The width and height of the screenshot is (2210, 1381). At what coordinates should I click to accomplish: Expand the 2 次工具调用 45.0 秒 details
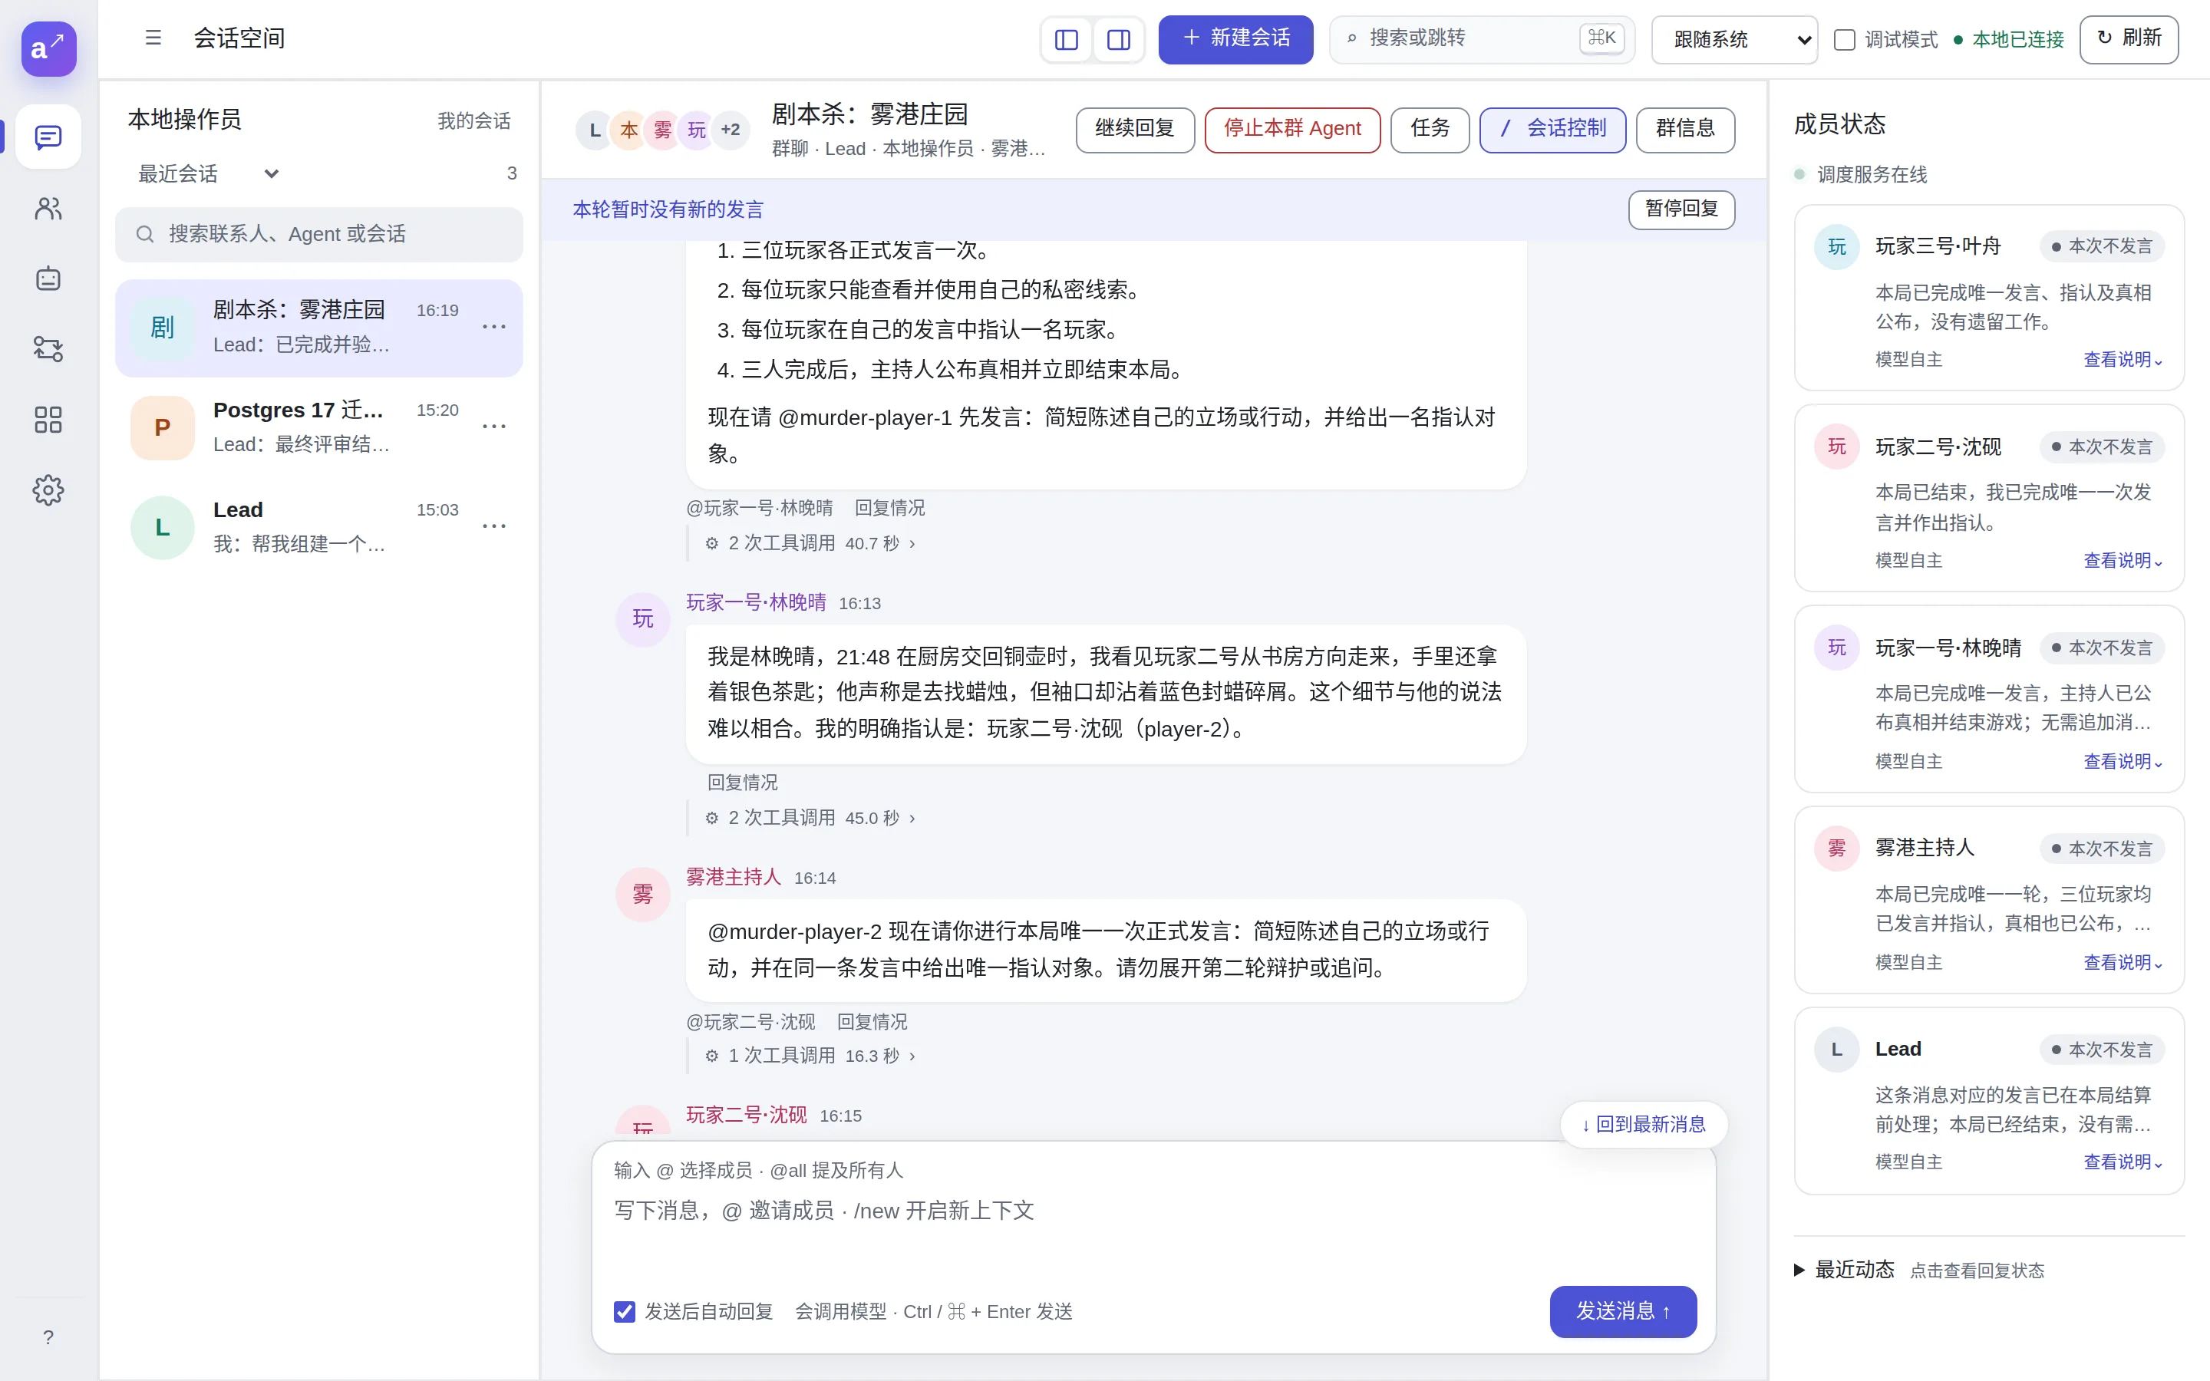point(810,817)
